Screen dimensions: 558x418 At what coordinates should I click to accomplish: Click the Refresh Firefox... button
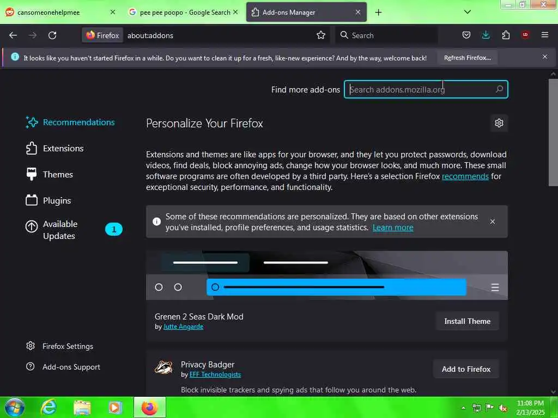coord(467,58)
